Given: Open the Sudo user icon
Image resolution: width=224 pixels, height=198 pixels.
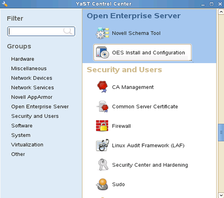Looking at the screenshot, I should [x=102, y=184].
